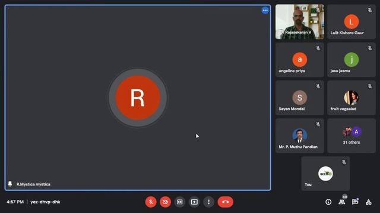
Task: Click the muted mic icon on jesu jesma
Action: 370,49
